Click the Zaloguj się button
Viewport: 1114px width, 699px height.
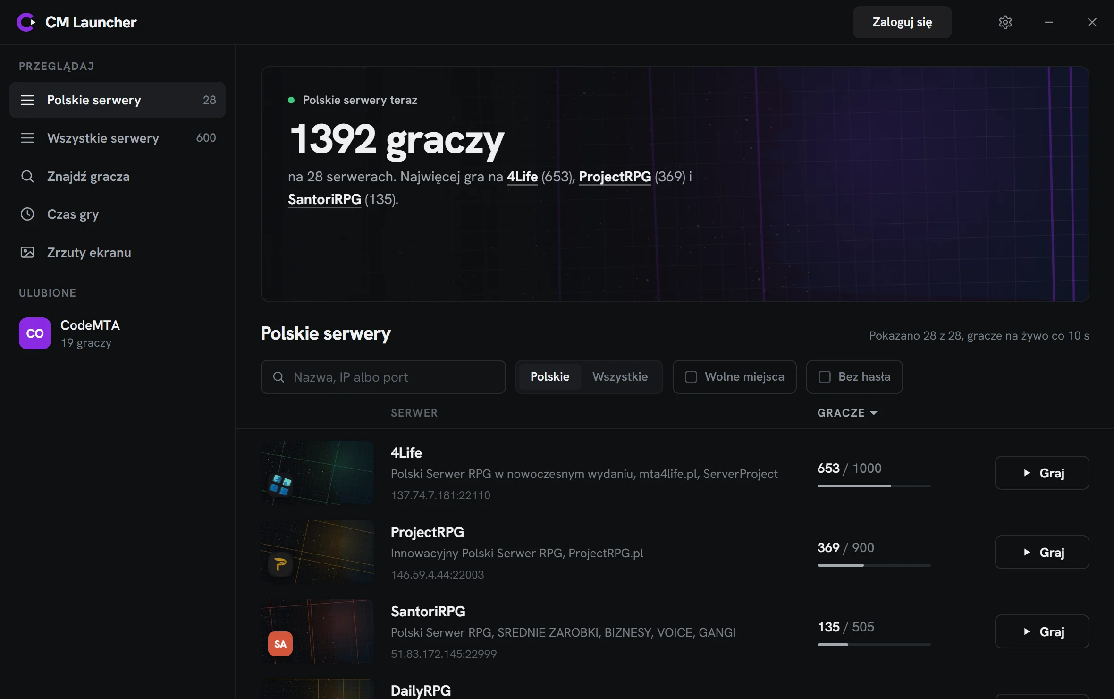902,22
